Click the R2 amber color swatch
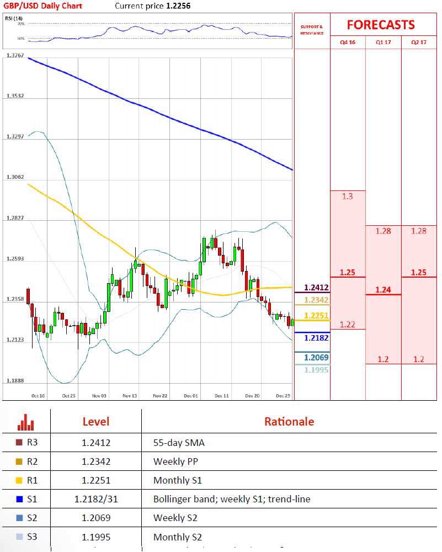The image size is (442, 552). (x=19, y=461)
